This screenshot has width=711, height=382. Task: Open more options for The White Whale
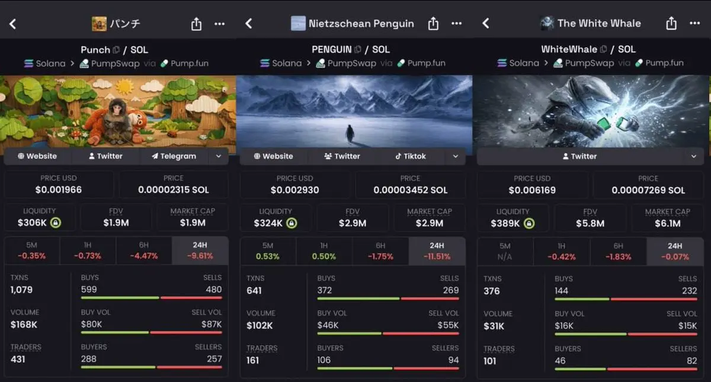(x=694, y=24)
